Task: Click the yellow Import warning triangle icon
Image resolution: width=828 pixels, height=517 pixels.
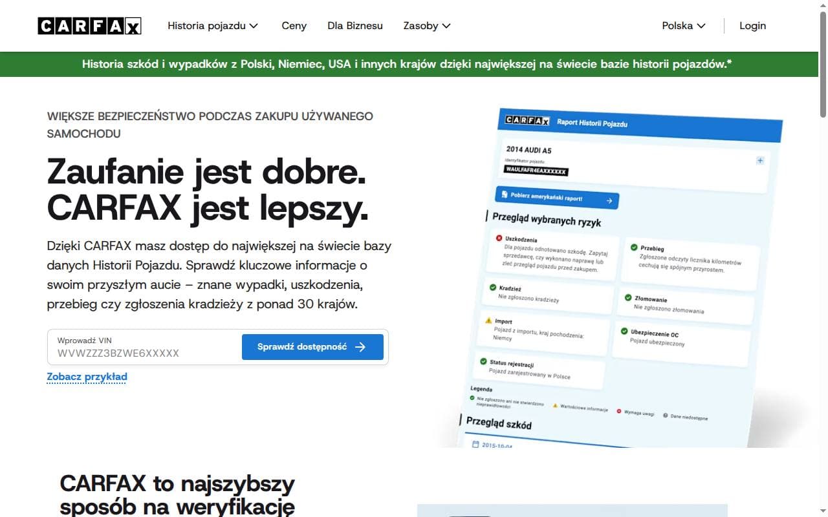Action: [x=488, y=320]
